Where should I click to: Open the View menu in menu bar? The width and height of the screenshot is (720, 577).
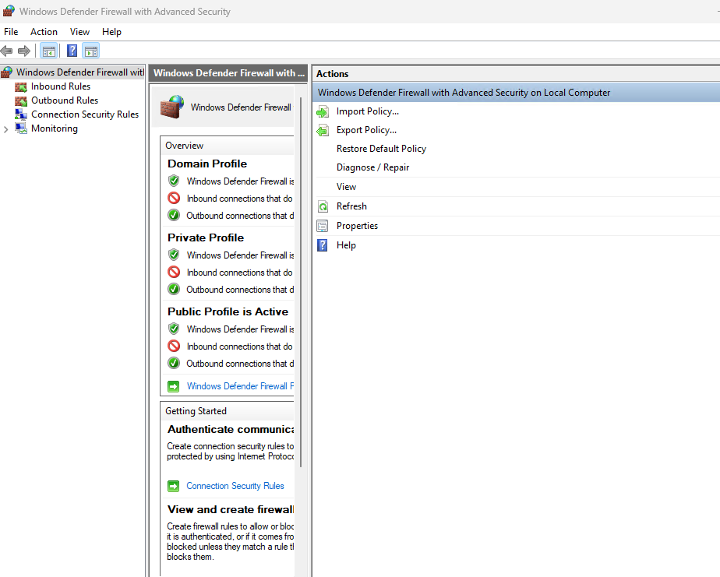pos(80,32)
